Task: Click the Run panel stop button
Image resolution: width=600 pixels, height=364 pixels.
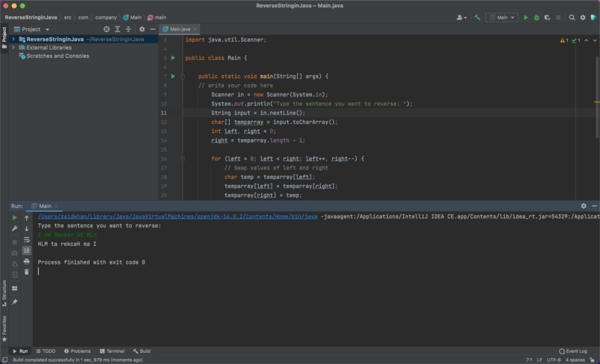Action: click(15, 242)
